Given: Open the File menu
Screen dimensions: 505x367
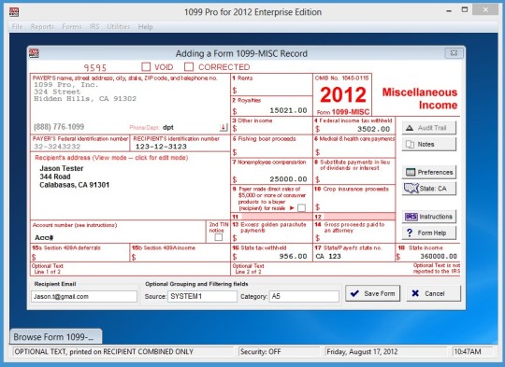Looking at the screenshot, I should click(17, 27).
